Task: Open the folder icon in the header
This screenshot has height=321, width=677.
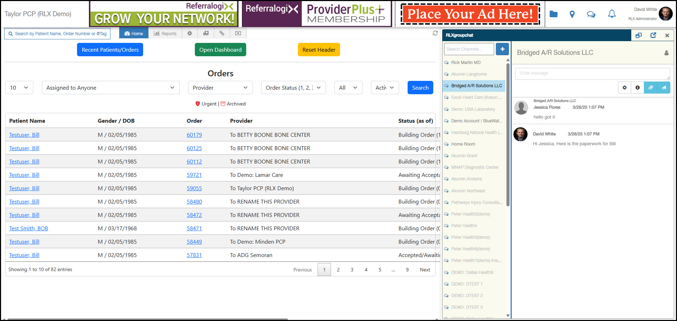Action: 554,14
